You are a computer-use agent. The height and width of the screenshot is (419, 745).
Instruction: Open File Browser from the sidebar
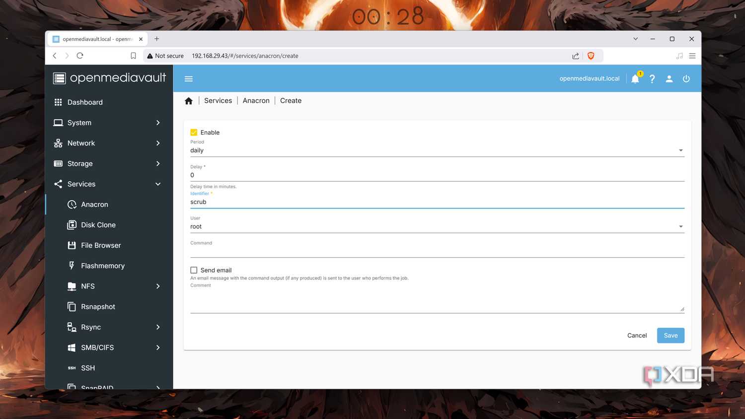pyautogui.click(x=109, y=245)
